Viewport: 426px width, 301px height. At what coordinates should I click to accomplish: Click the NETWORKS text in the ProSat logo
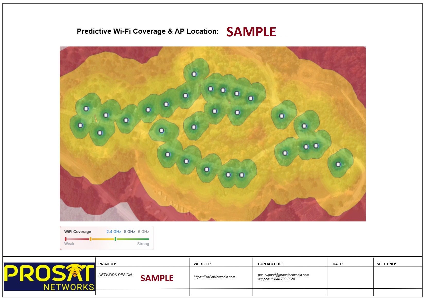[x=69, y=287]
